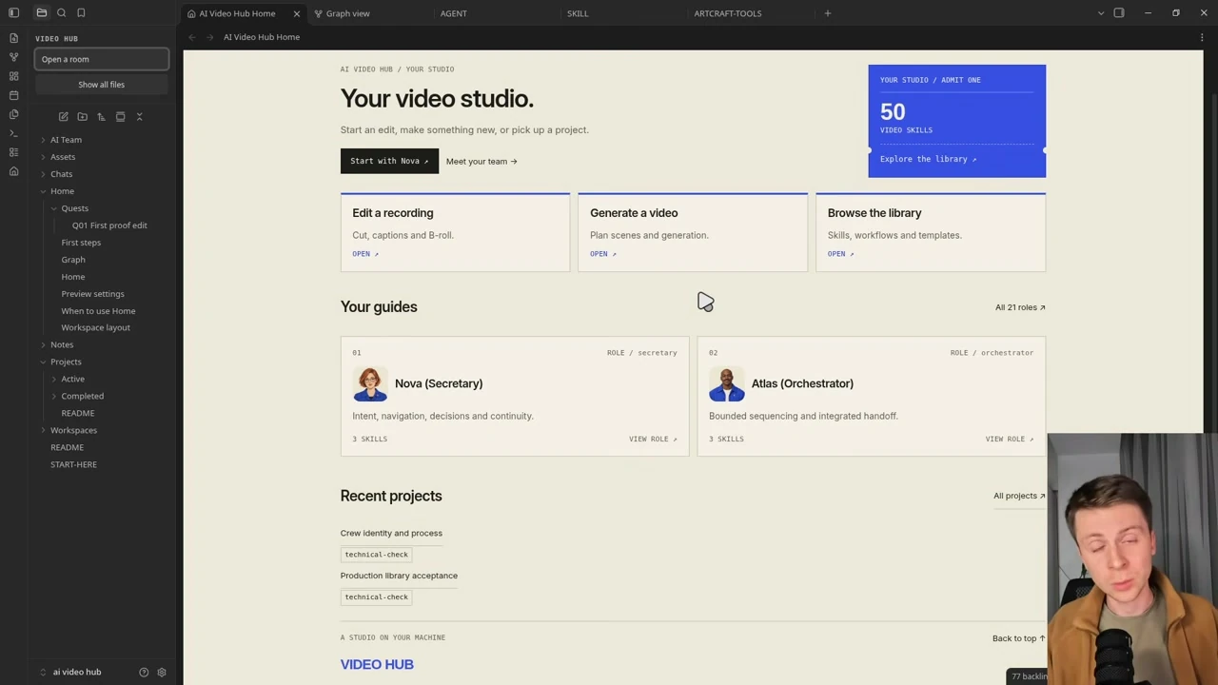
Task: Click the graph view ribbon icon
Action: tap(13, 57)
